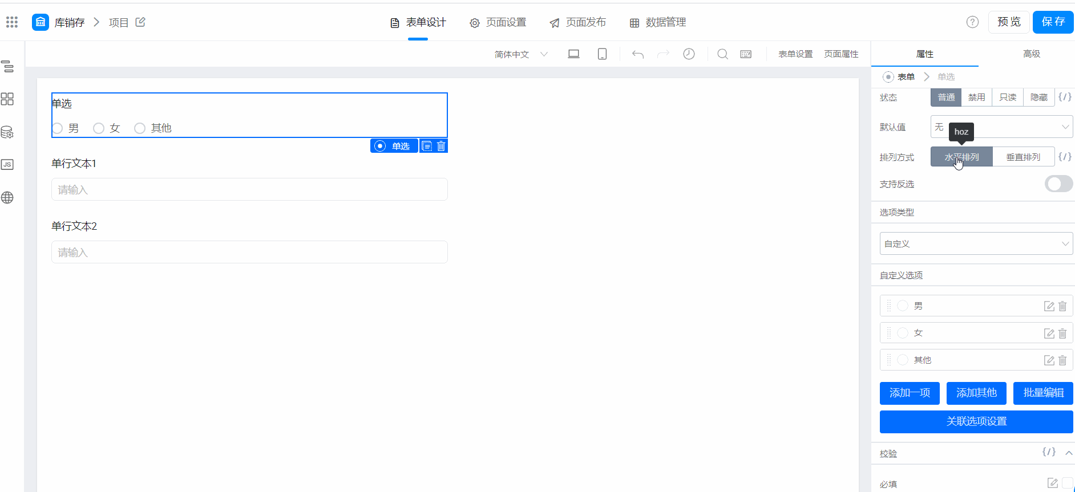
Task: Click the 单行文本1 input field
Action: (x=249, y=189)
